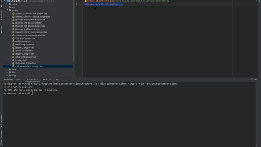Switch to the Local terminal tab
The image size is (261, 147).
point(18,80)
